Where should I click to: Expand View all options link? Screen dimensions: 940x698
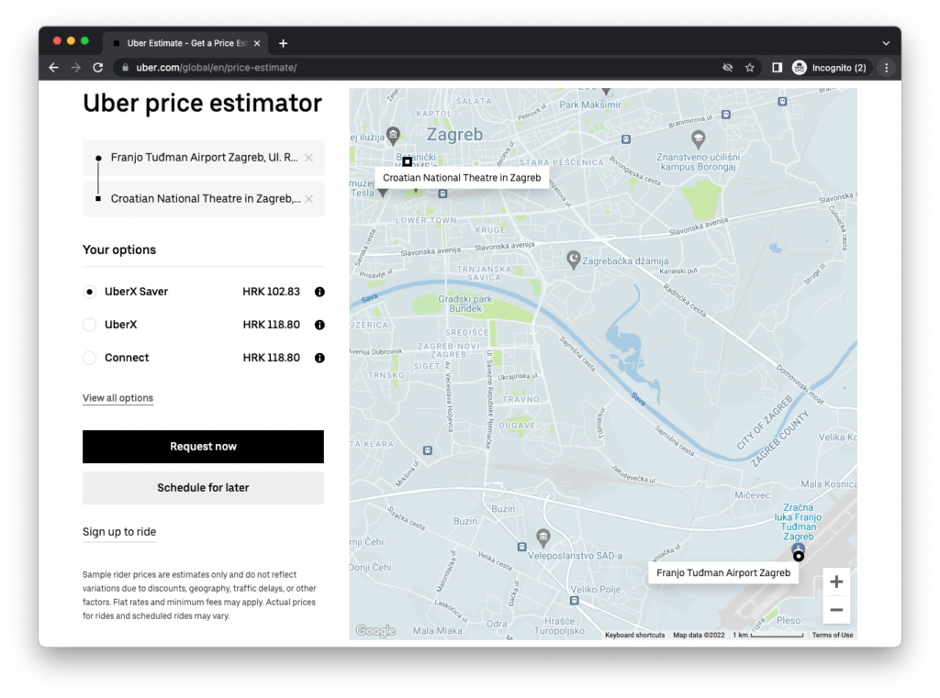pyautogui.click(x=117, y=398)
